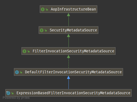Click the arrow from FilterInvocationSecurityMetadataSource to SecurityMetadataSource

coord(68,41)
